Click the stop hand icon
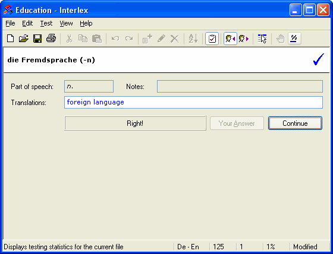The image size is (333, 254). point(281,39)
